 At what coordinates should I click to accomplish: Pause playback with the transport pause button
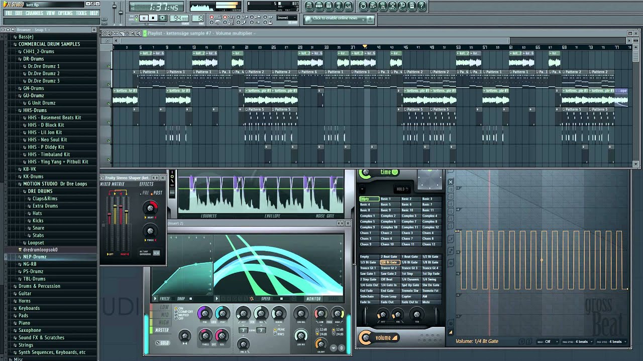[144, 18]
